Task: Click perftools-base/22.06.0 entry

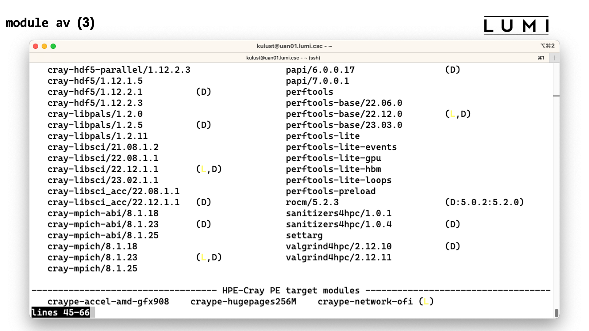Action: (x=344, y=103)
